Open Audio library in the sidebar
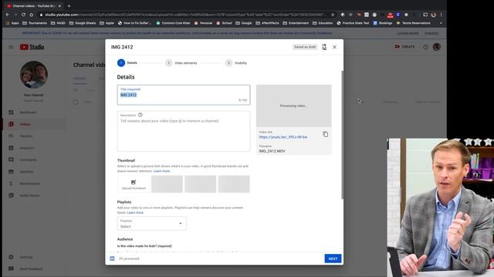Image resolution: width=494 pixels, height=277 pixels. 33,195
